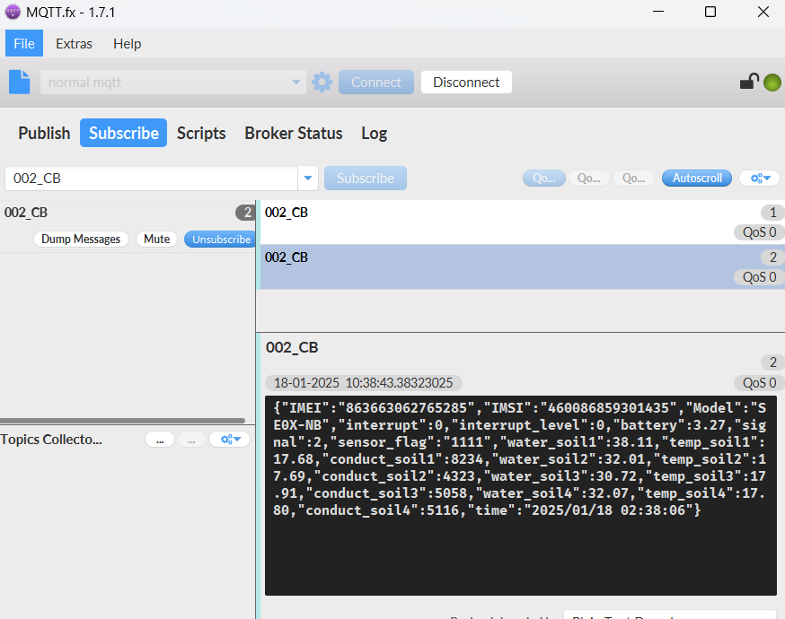Switch to the Scripts tab

point(201,133)
